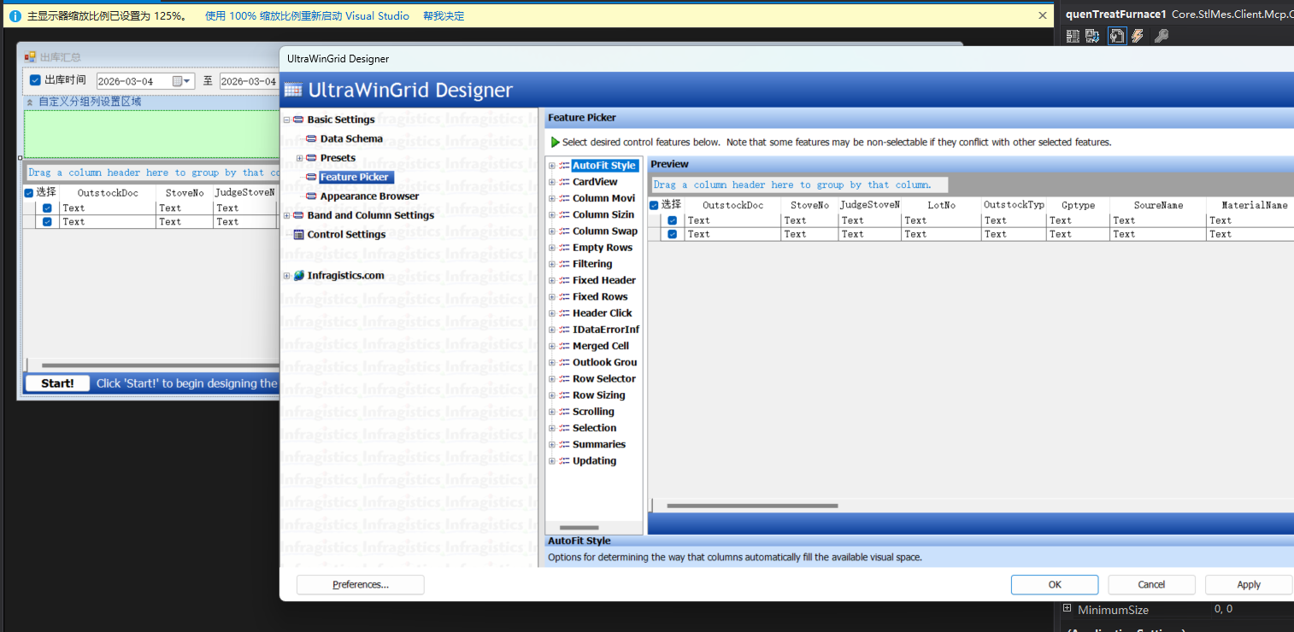Select the Summaries feature item
The height and width of the screenshot is (632, 1294).
pos(598,444)
